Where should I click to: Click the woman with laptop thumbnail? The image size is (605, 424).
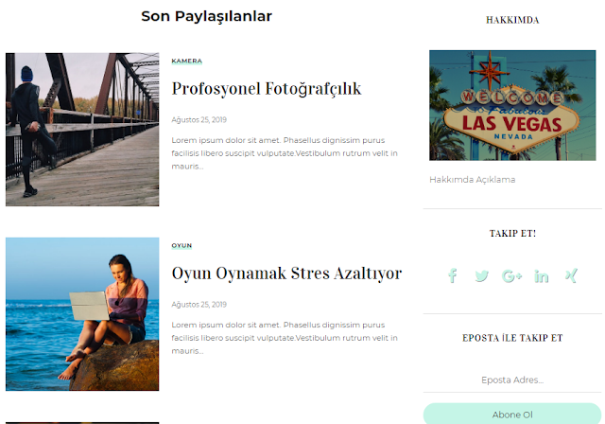coord(82,314)
